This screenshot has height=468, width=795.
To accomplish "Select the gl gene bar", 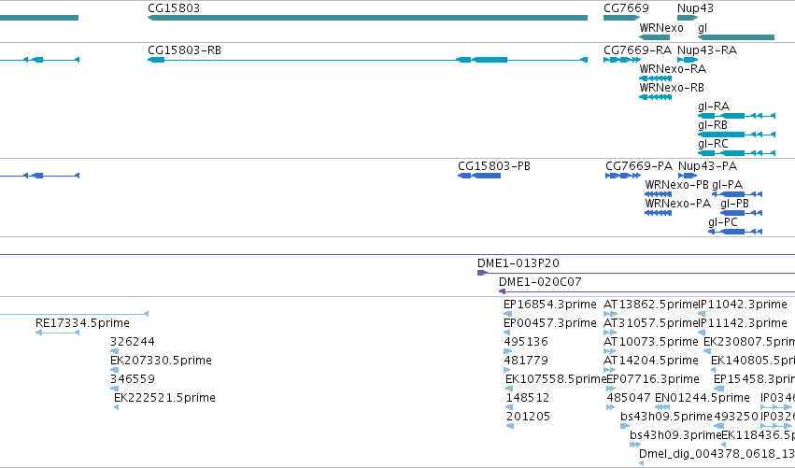I will click(x=736, y=37).
